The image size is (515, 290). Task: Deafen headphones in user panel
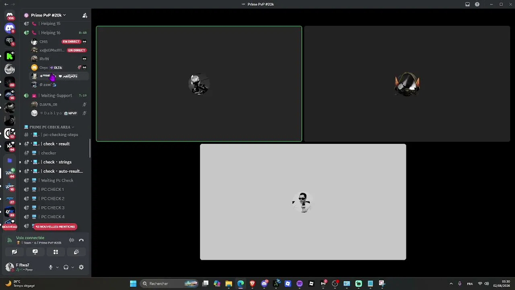pos(66,267)
